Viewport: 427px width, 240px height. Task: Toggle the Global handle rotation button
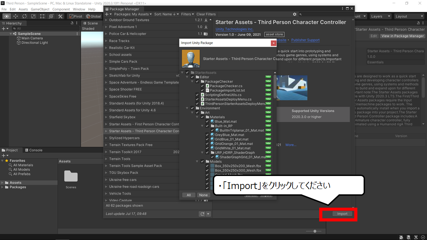[93, 16]
